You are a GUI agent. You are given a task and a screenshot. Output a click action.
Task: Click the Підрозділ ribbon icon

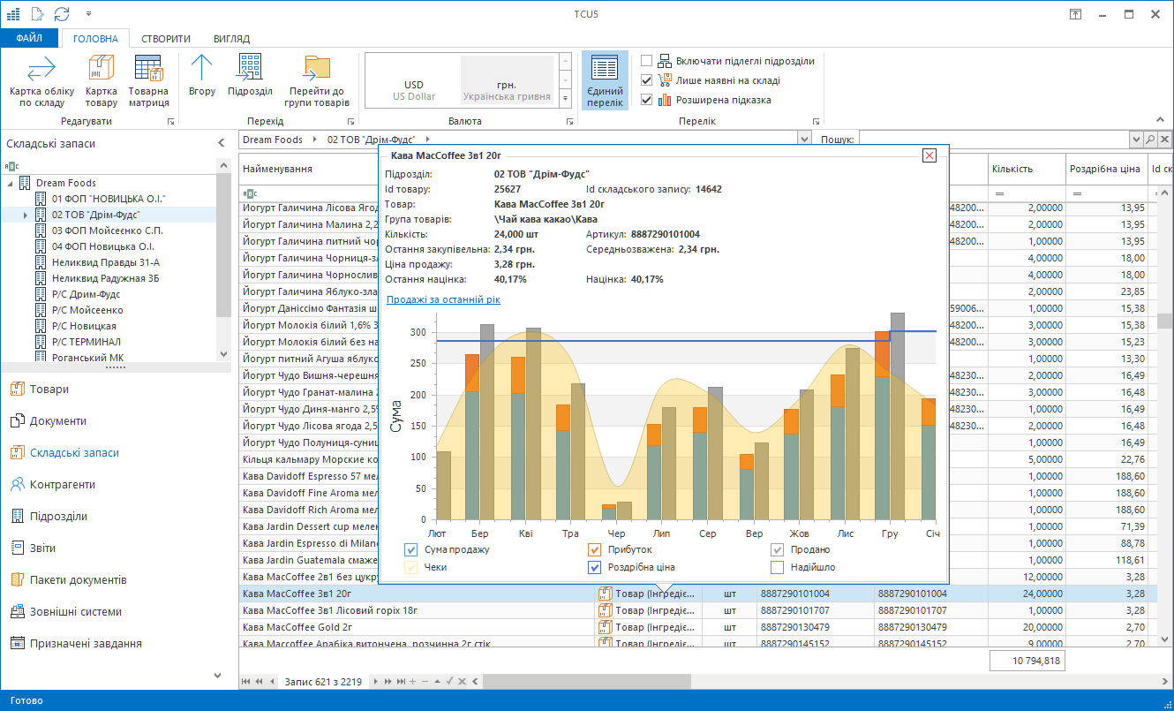click(250, 76)
